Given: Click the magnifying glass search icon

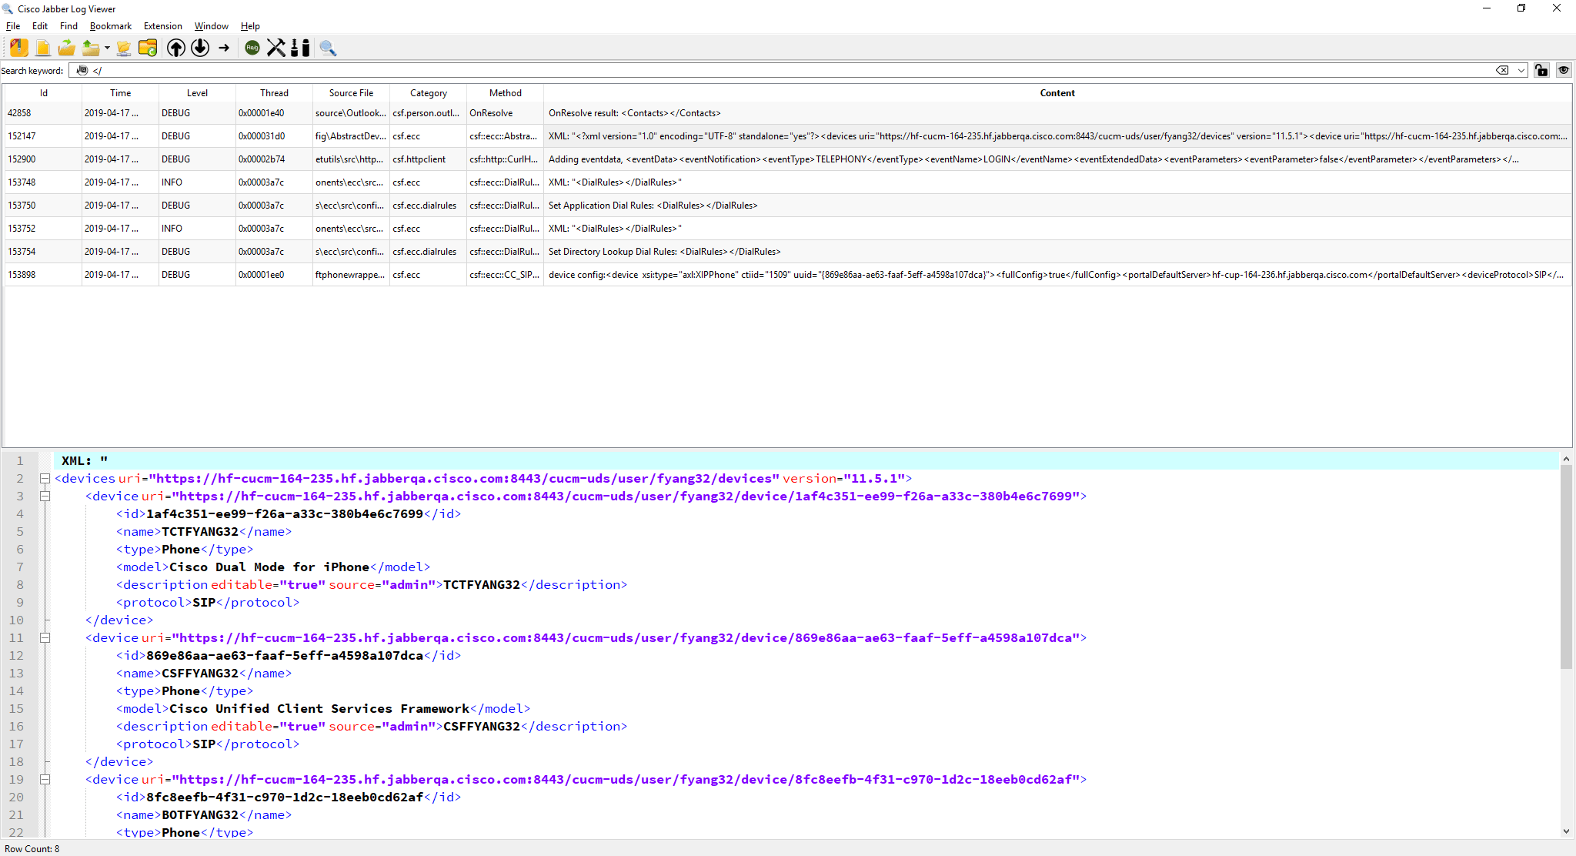Looking at the screenshot, I should click(x=328, y=48).
